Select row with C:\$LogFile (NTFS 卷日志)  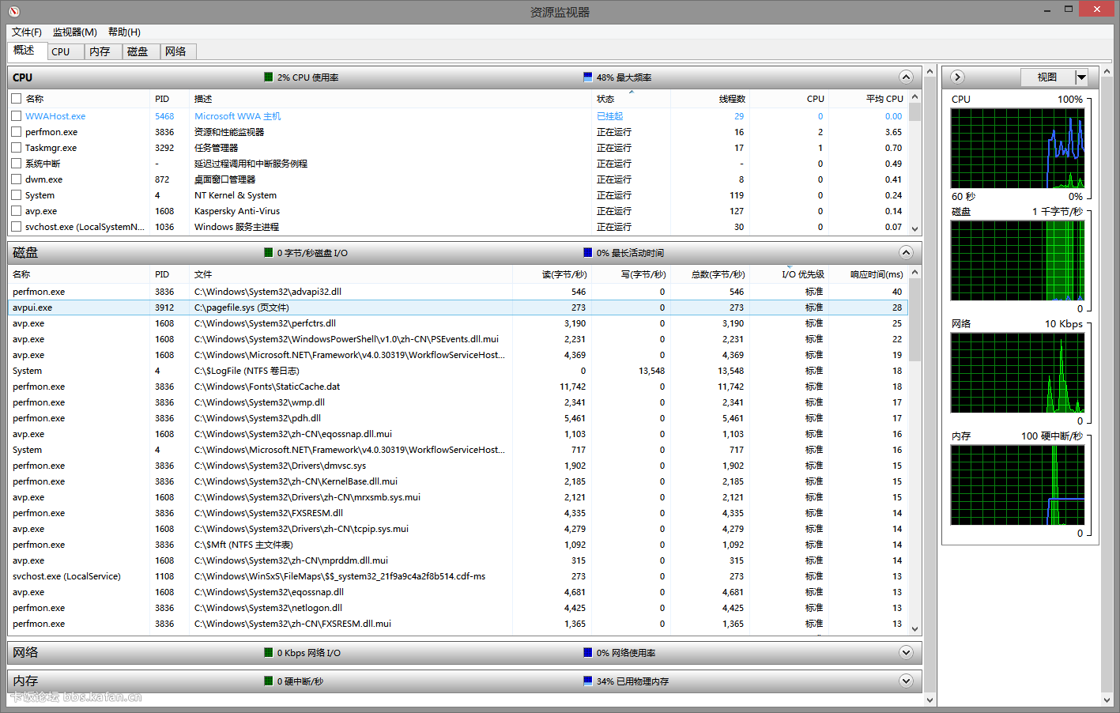pos(458,371)
